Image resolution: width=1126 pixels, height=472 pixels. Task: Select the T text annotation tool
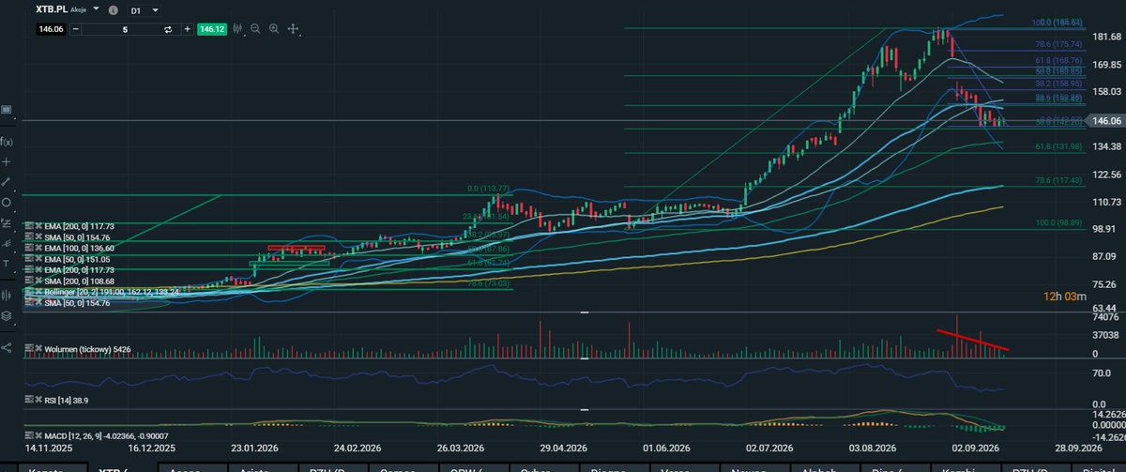pos(7,265)
